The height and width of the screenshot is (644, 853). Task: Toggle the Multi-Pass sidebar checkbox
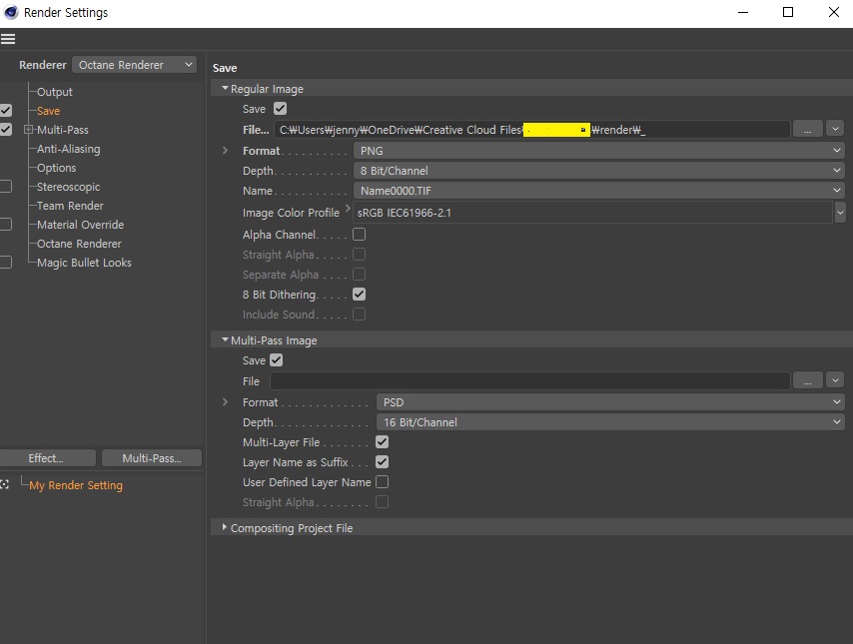point(6,130)
